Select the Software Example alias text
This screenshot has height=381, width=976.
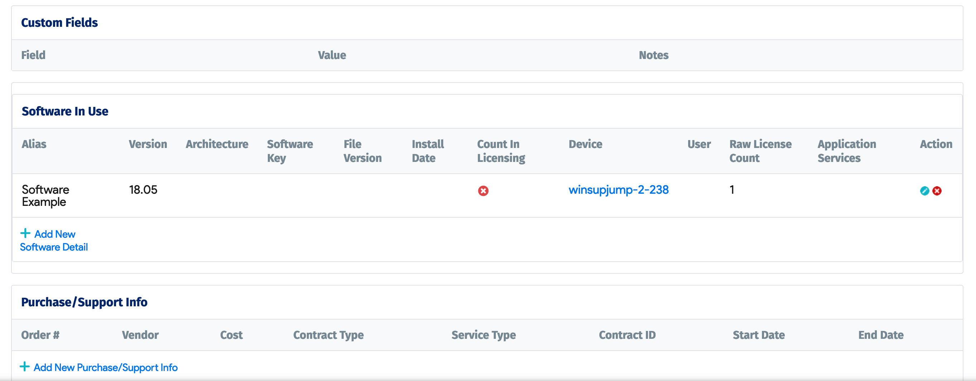coord(45,195)
